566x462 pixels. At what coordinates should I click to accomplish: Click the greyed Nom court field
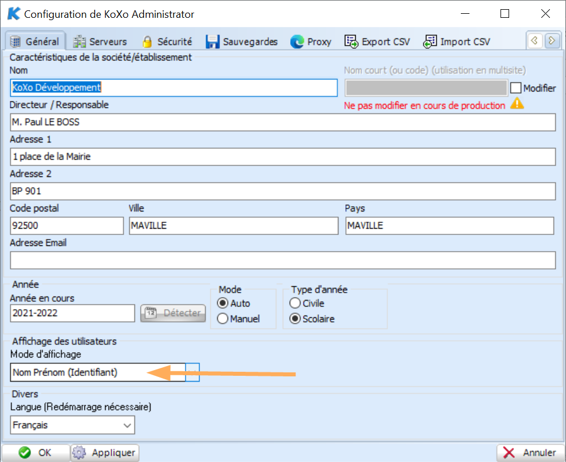(426, 88)
